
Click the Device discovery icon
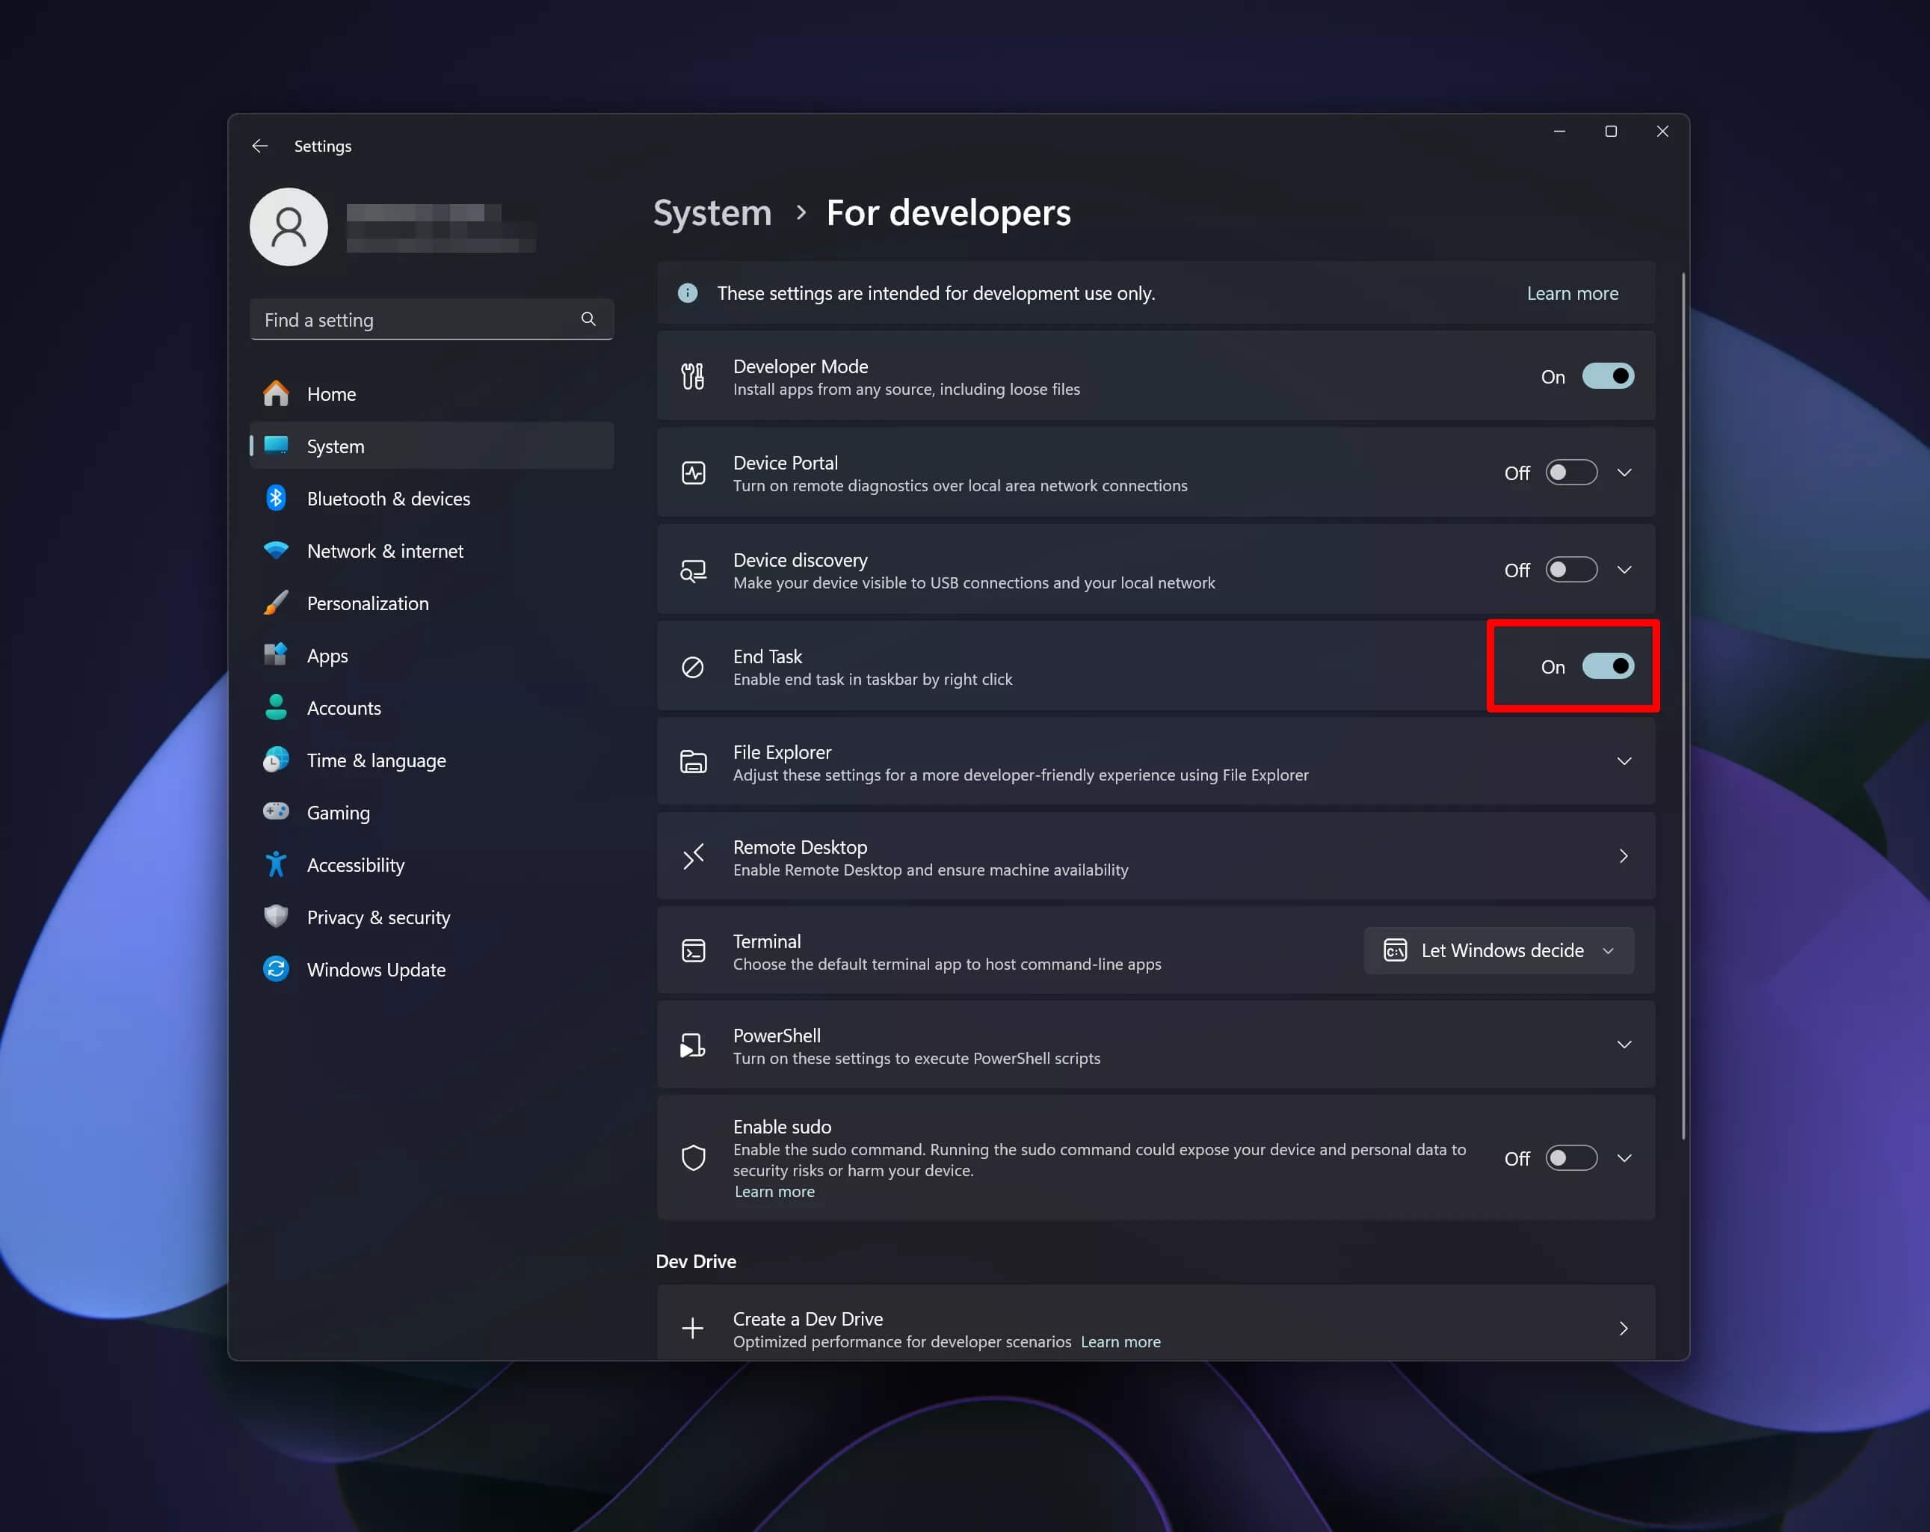point(693,570)
